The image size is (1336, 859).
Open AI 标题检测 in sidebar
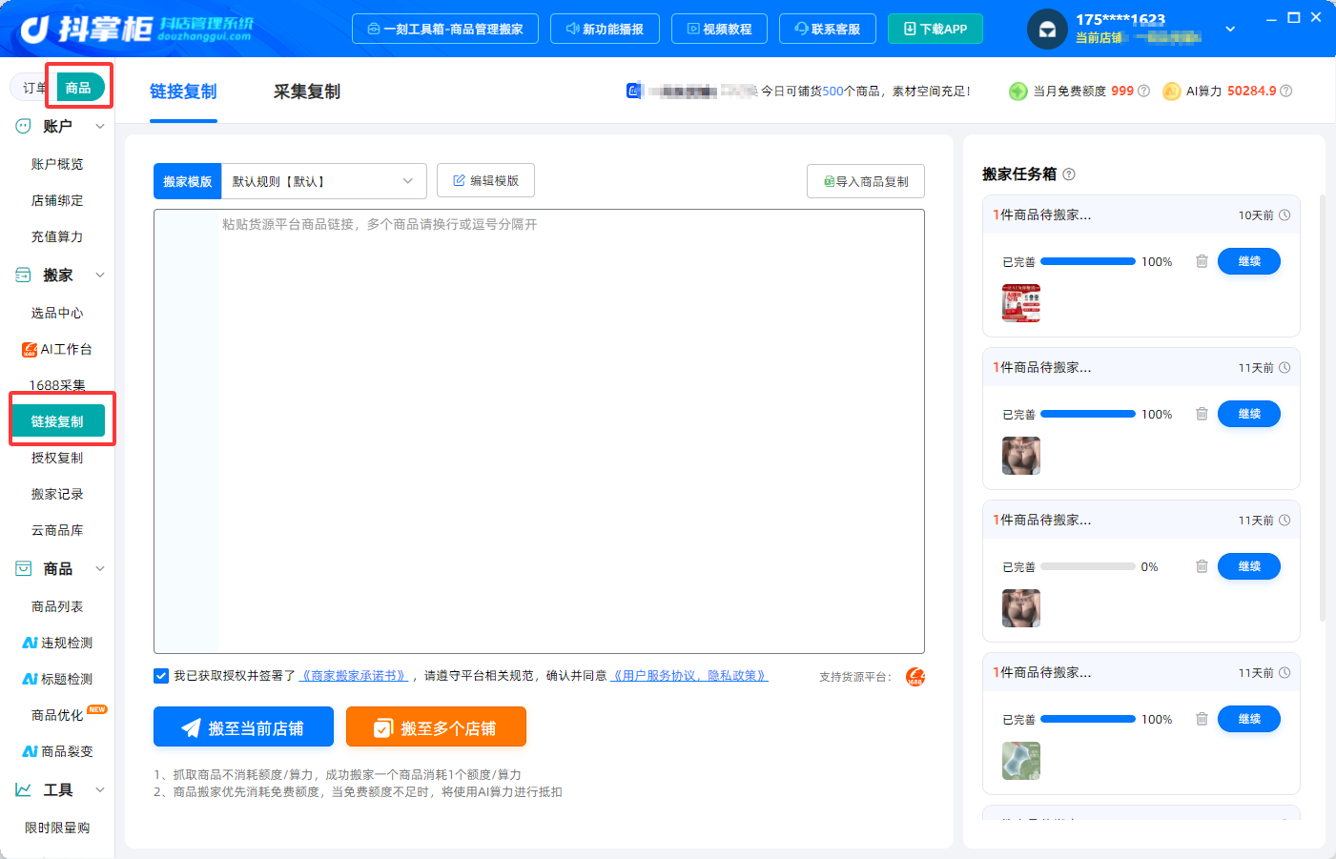(57, 679)
